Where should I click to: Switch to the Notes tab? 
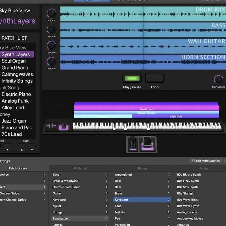click(x=204, y=168)
